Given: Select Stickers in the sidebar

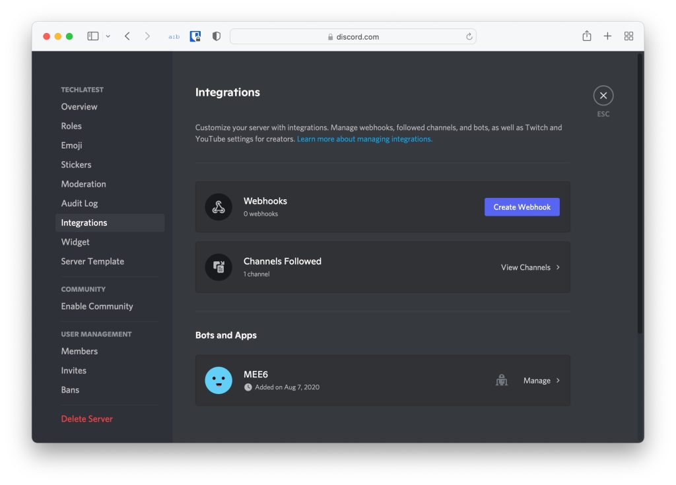Looking at the screenshot, I should coord(110,165).
